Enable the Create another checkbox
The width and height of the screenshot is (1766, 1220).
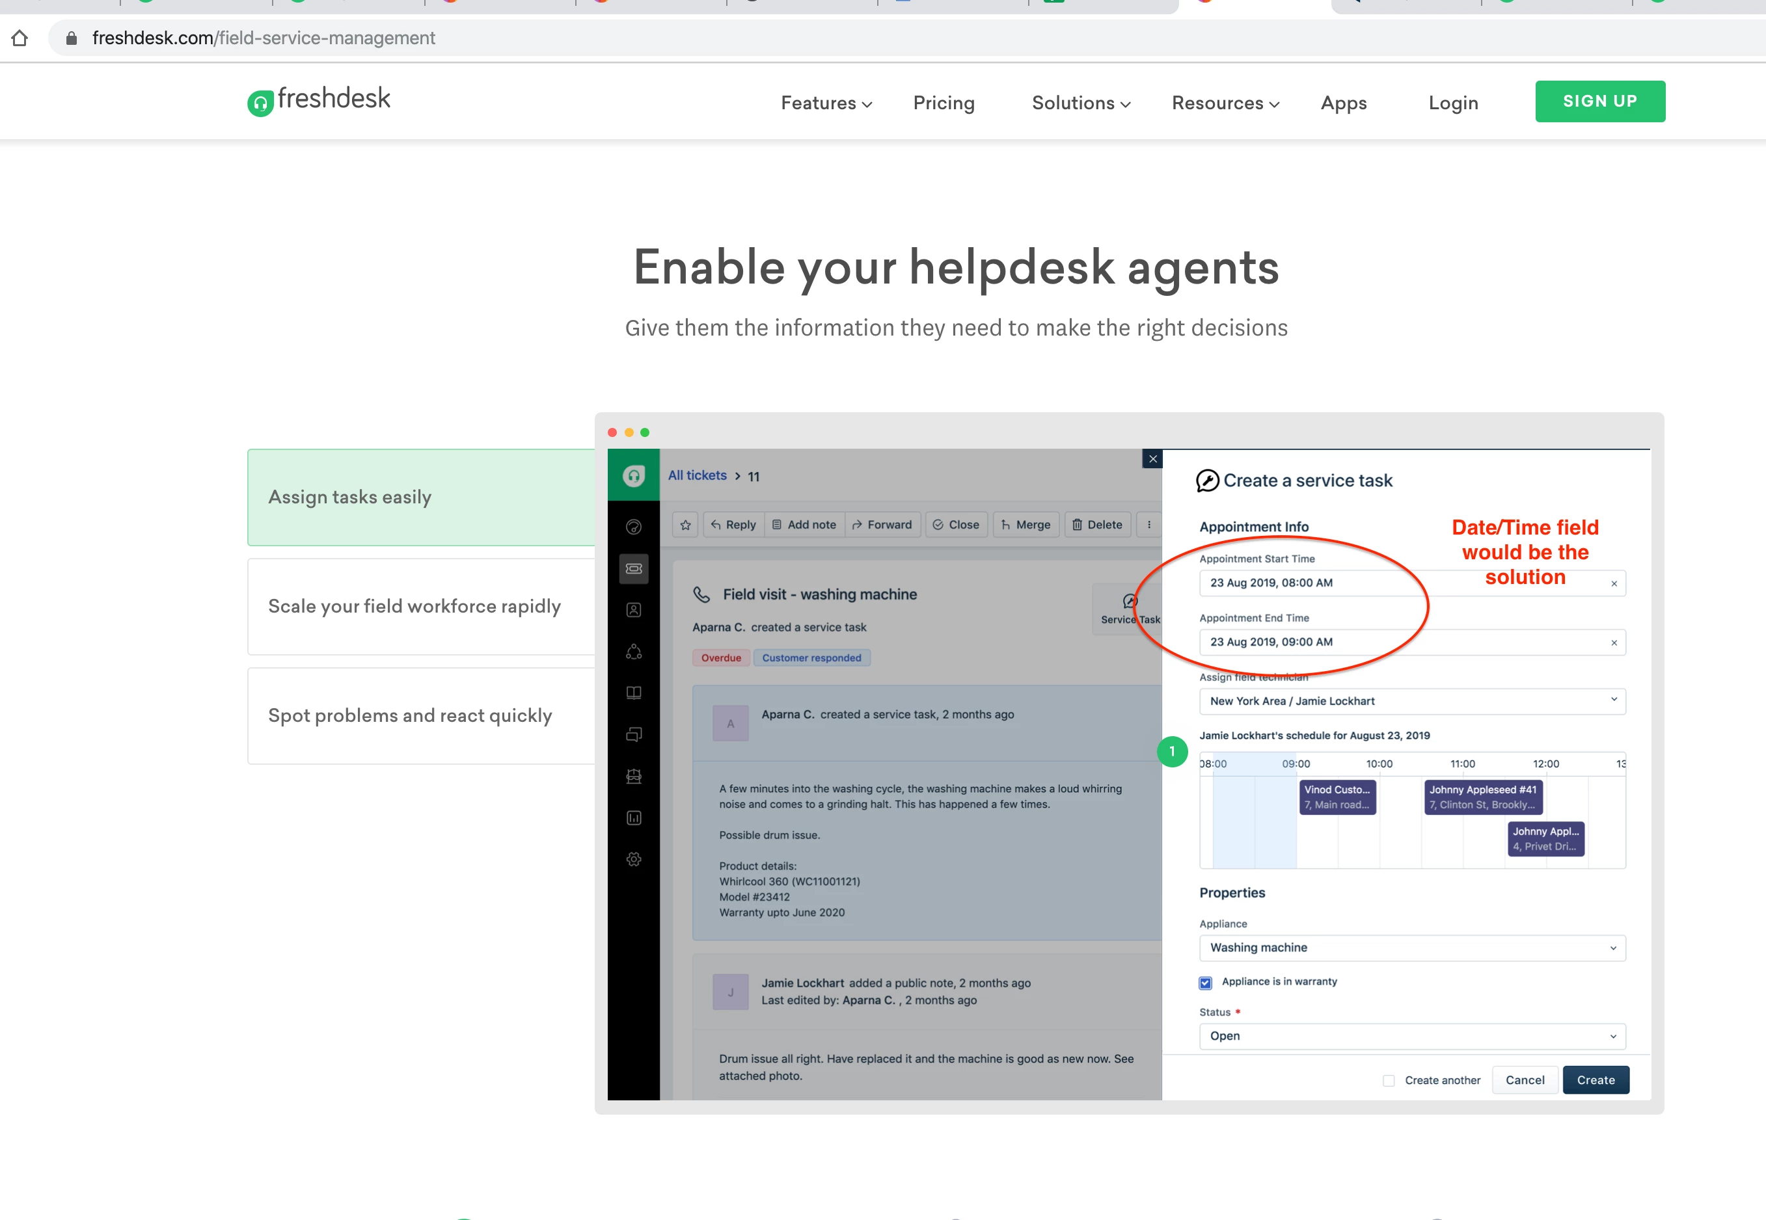click(1389, 1080)
